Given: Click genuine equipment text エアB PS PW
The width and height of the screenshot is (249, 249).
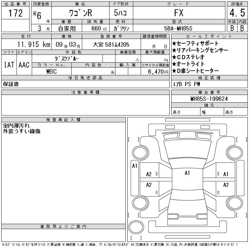Looking at the screenshot, I should coord(186,84).
